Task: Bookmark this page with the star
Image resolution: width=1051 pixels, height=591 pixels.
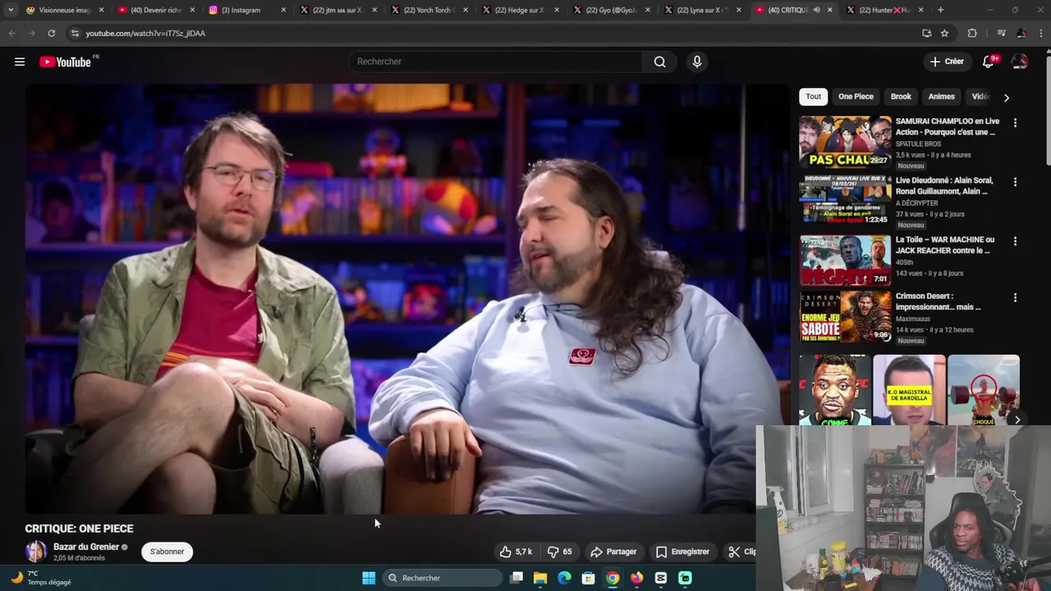Action: (x=945, y=33)
